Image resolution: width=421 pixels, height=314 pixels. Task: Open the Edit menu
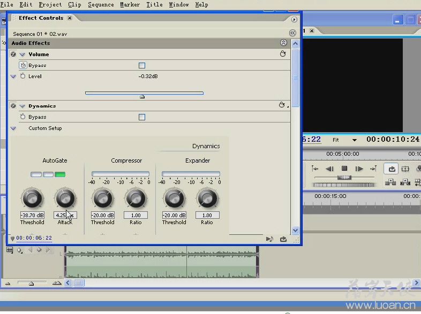pyautogui.click(x=26, y=5)
